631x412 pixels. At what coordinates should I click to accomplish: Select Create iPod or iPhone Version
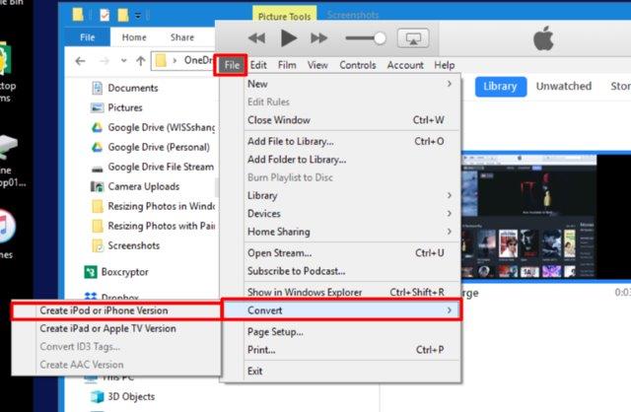pos(116,310)
